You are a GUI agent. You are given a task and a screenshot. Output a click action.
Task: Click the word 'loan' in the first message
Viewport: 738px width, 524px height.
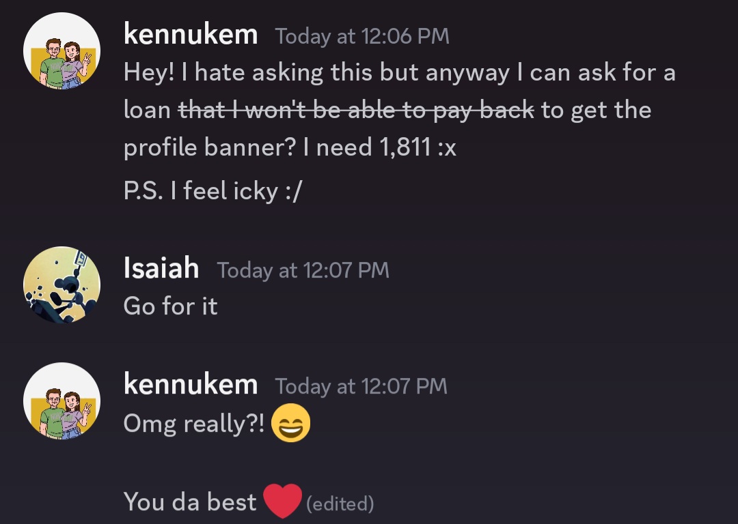click(x=147, y=111)
